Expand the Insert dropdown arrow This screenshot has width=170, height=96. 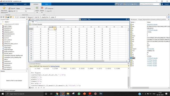(37, 13)
